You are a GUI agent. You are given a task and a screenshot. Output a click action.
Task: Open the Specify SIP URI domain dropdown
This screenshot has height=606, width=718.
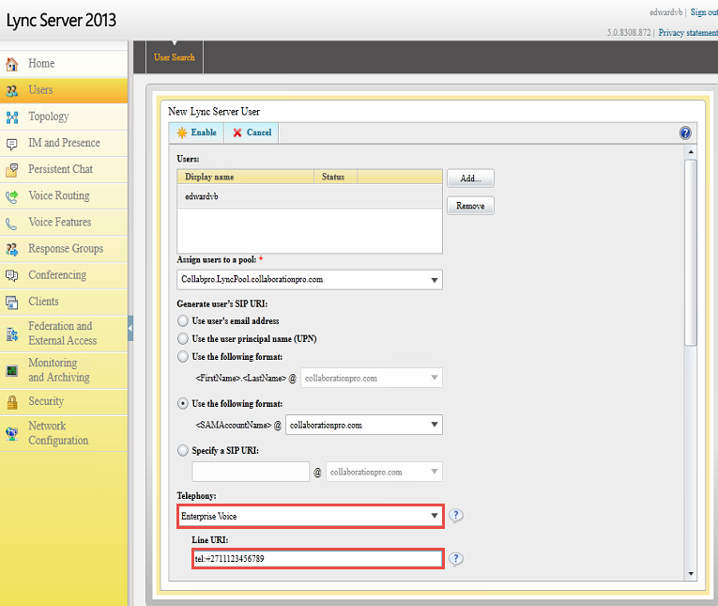[x=384, y=472]
